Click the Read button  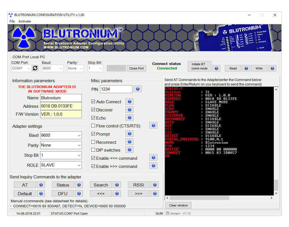tap(233, 68)
